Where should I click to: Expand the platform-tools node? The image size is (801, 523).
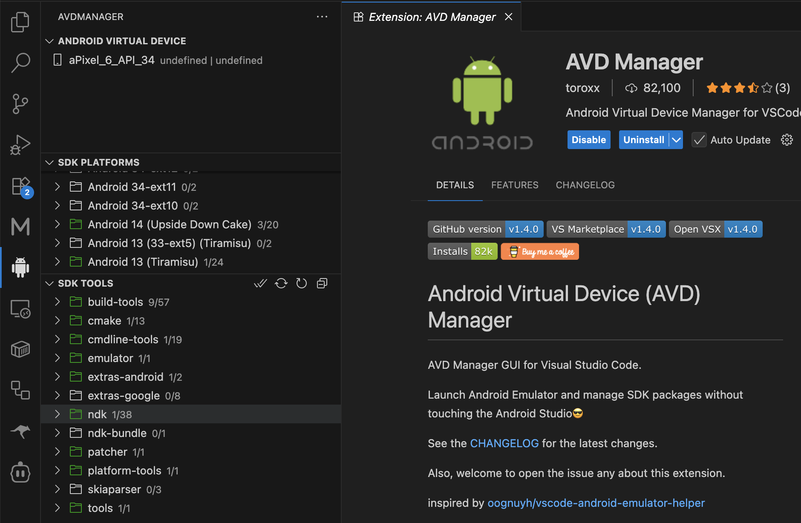(58, 470)
